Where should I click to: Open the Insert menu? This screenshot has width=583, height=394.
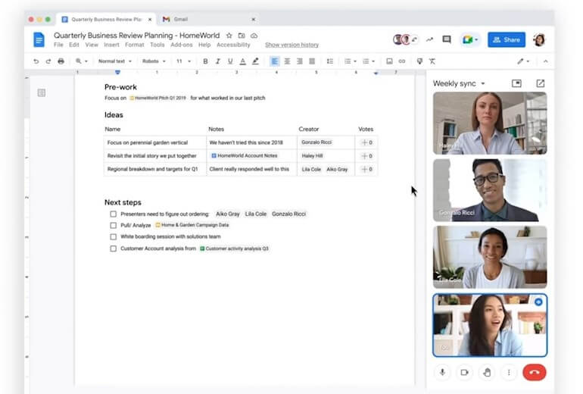pos(111,45)
